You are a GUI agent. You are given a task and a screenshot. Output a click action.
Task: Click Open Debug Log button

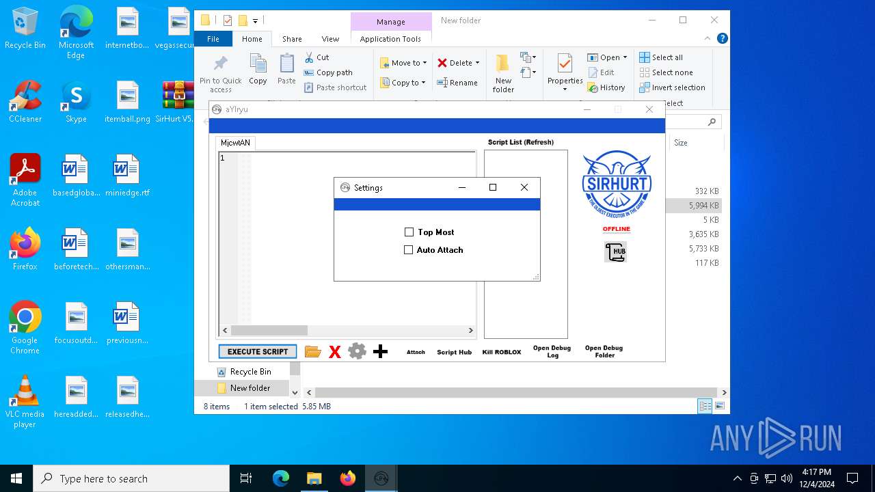click(x=552, y=351)
